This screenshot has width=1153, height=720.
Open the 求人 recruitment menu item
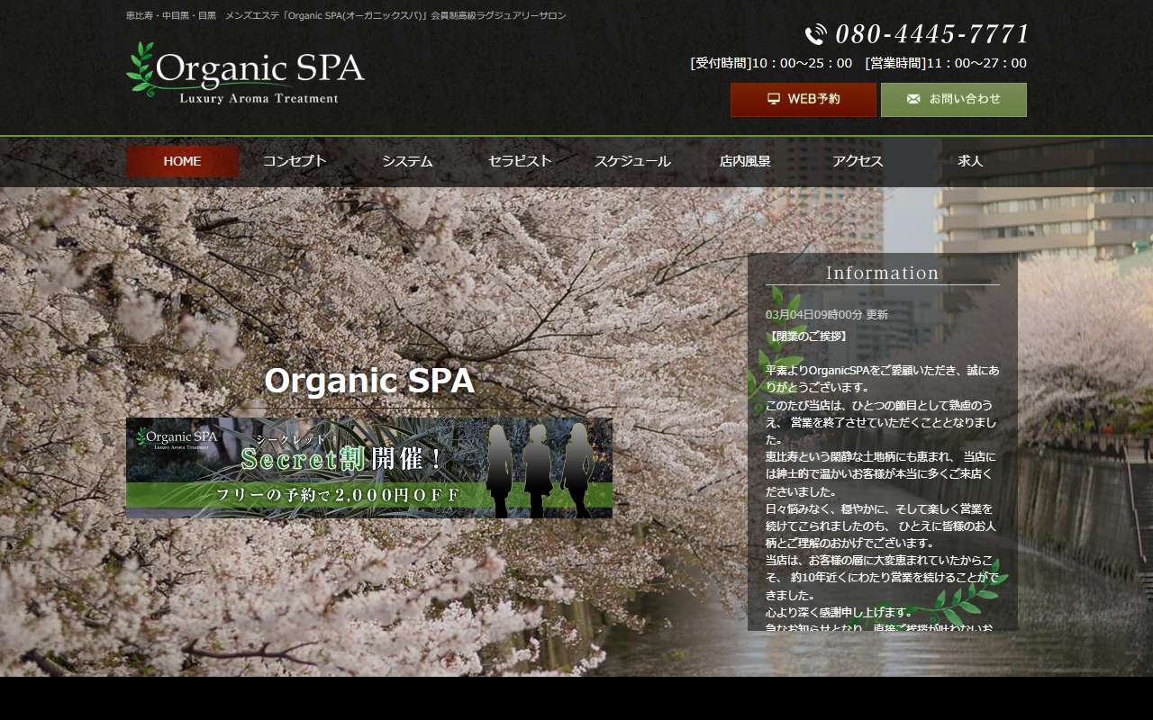pyautogui.click(x=970, y=162)
